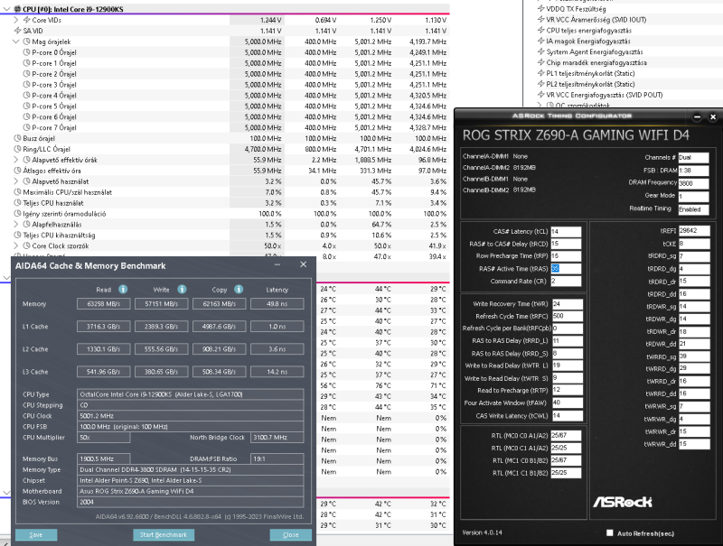The image size is (723, 546).
Task: Click lightning icon beside PL1 teljesítménykorlát (Static)
Action: click(x=541, y=73)
